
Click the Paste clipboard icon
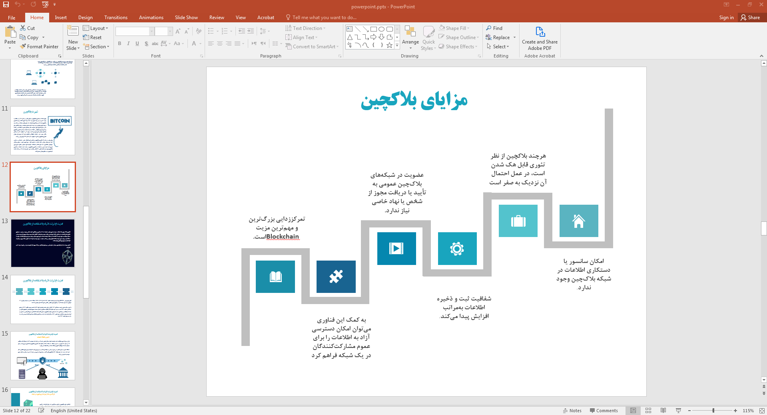click(10, 32)
